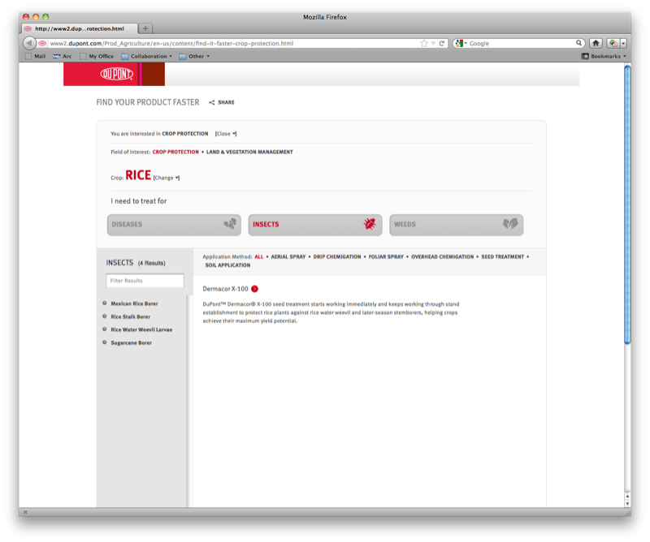Click the blue vertical page scrollbar
Viewport: 650px width, 542px height.
(627, 204)
